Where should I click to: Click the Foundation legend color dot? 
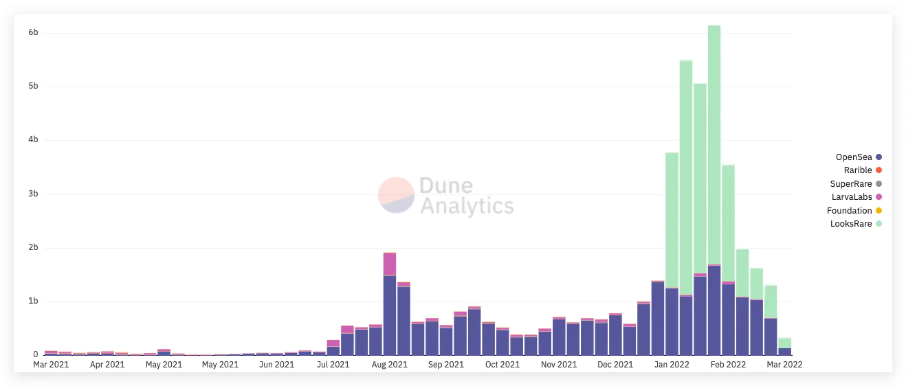[879, 211]
